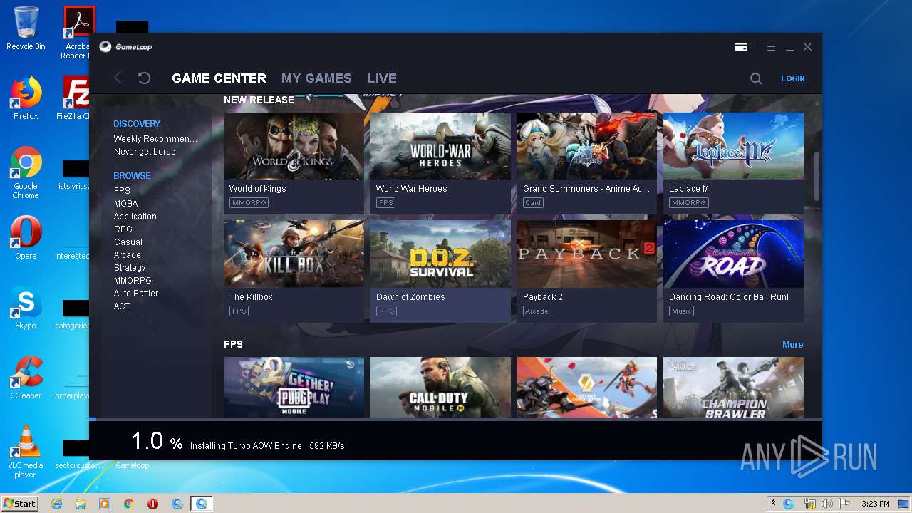Open The Killbox game thumbnail

(x=294, y=254)
